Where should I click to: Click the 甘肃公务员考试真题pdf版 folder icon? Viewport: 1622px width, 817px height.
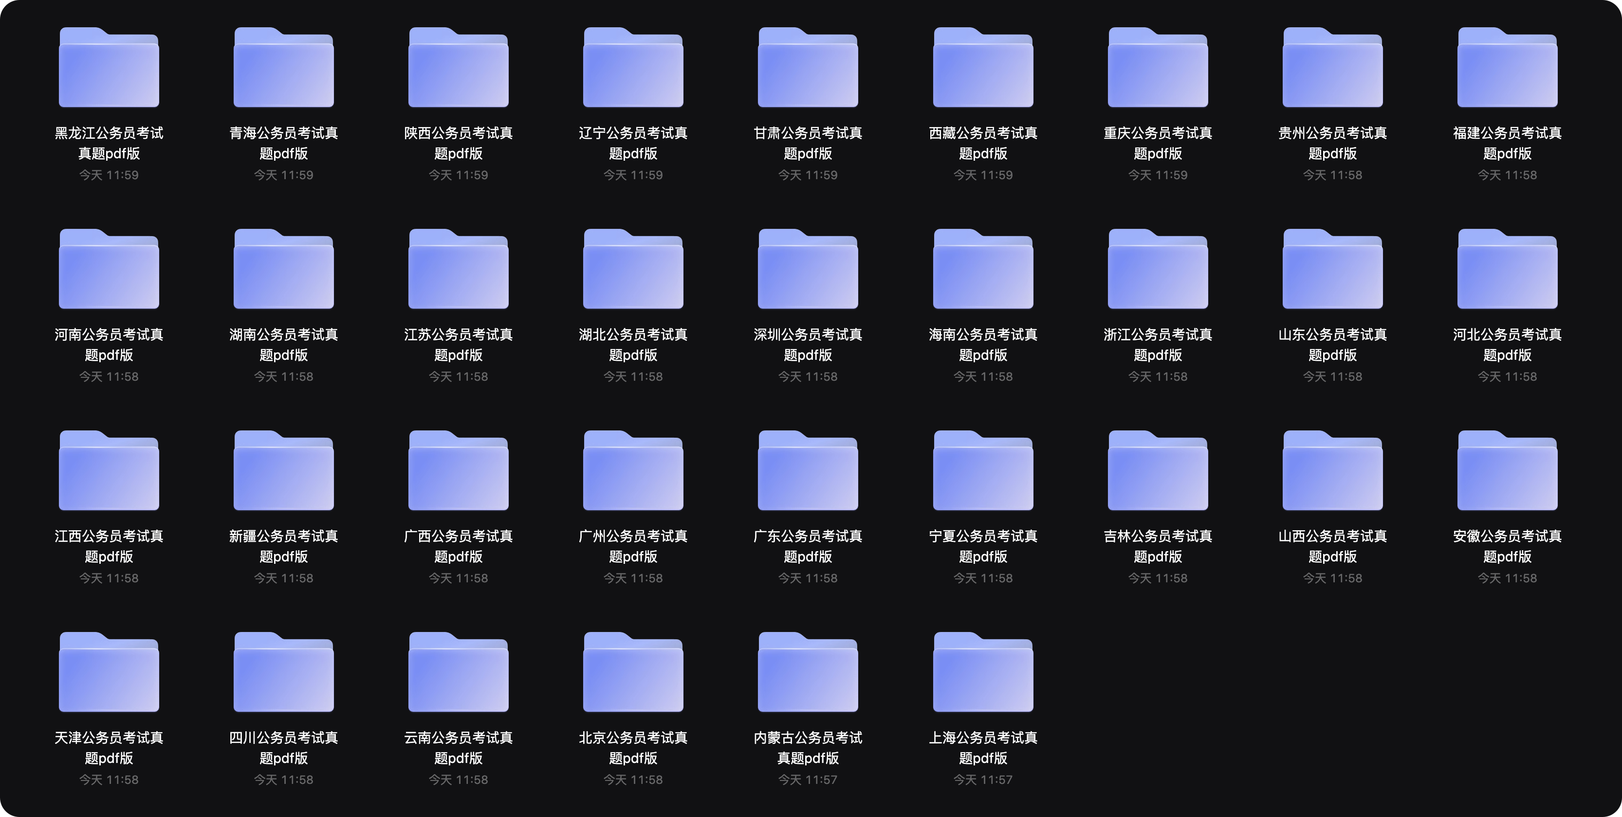click(x=808, y=67)
